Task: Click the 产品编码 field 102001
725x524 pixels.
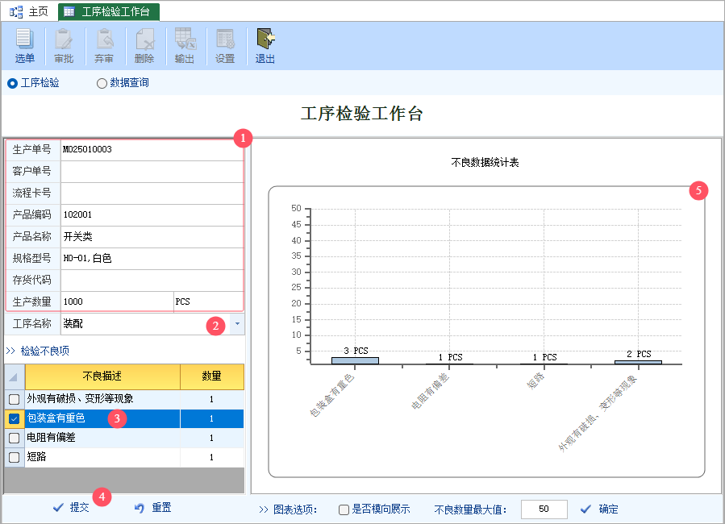Action: [x=152, y=215]
